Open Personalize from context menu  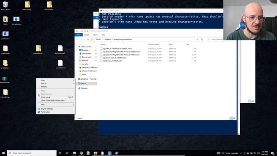tap(56, 112)
